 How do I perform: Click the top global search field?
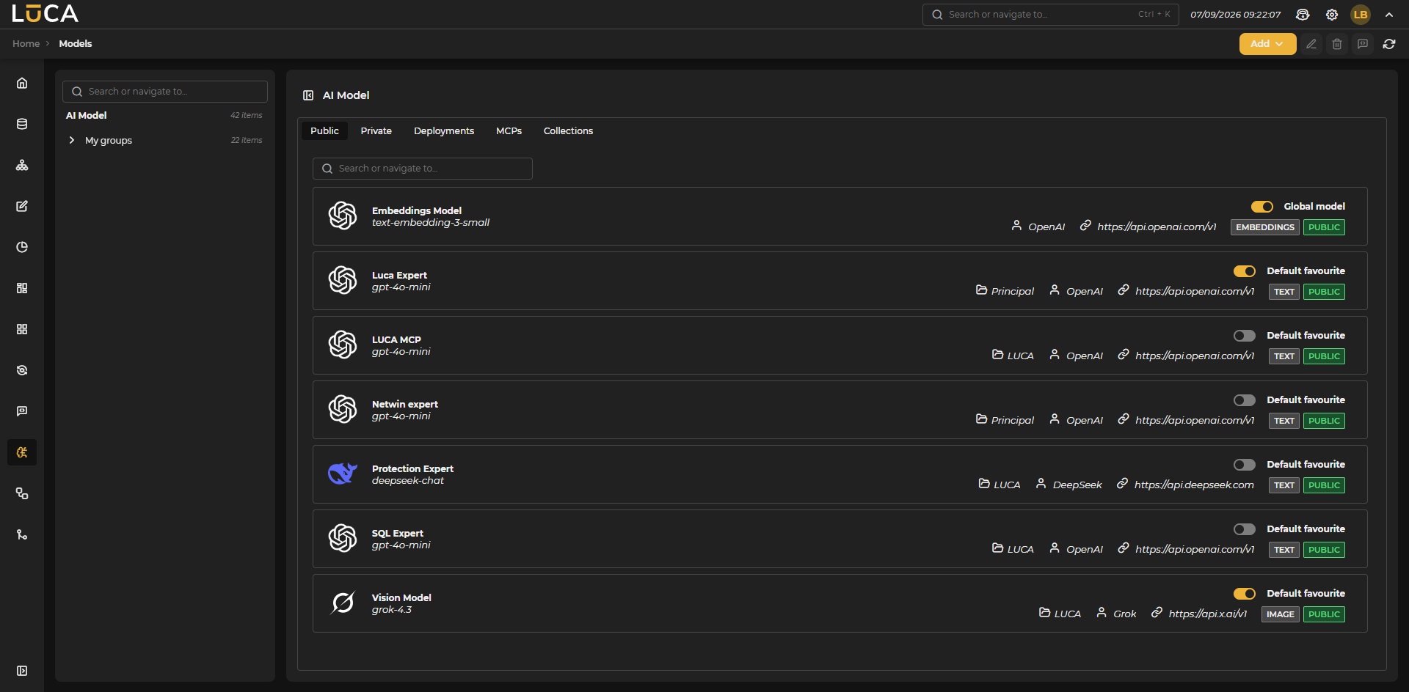1050,15
